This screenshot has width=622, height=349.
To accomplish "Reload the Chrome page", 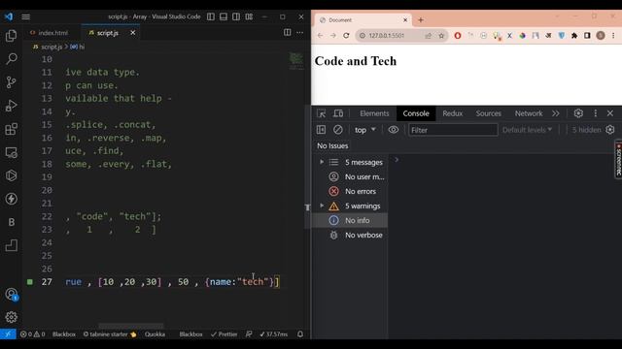I will coord(346,36).
